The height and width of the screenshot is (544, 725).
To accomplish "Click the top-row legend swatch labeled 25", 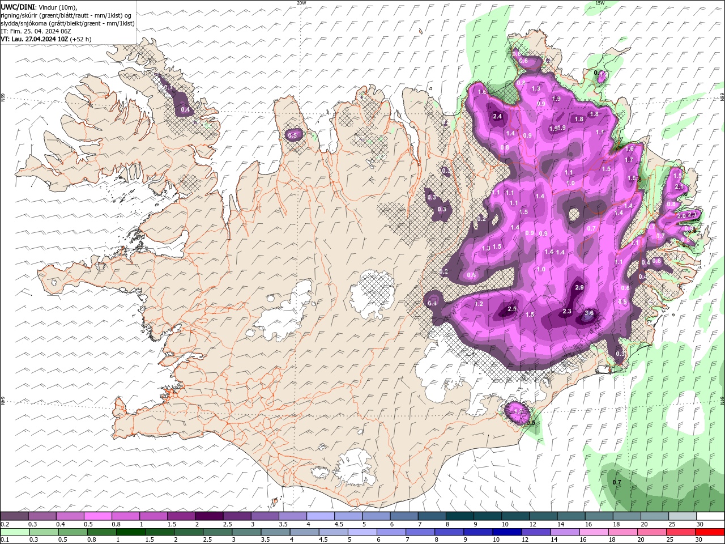I will (x=683, y=516).
